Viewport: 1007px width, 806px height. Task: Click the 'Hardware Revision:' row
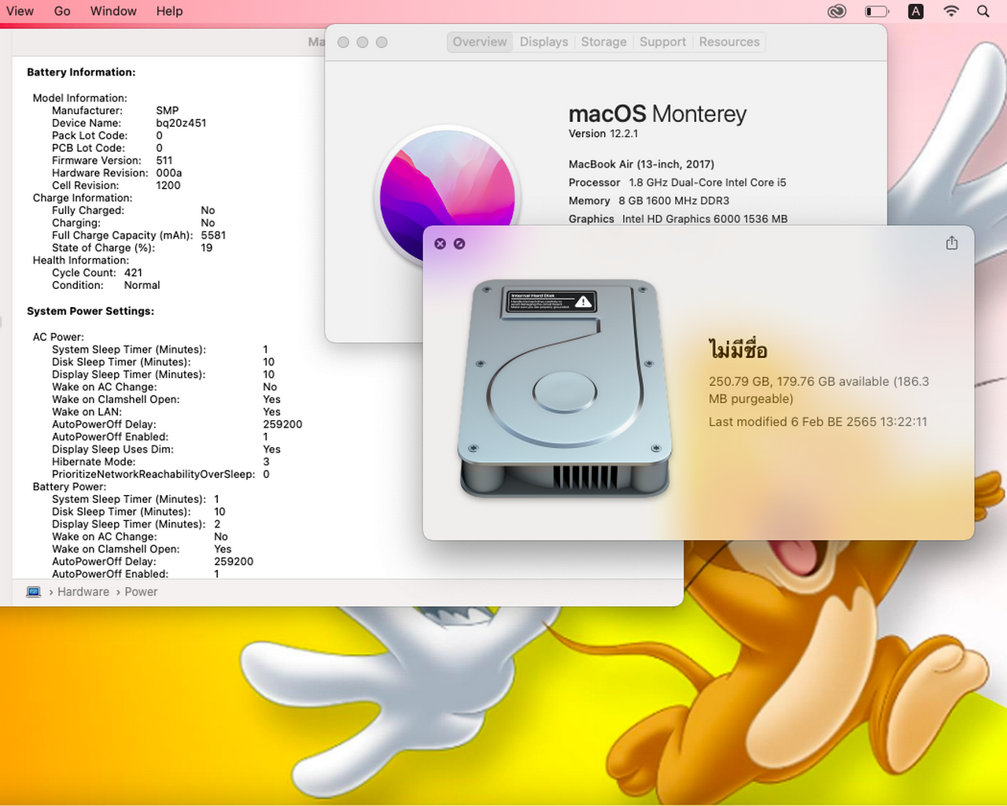(x=117, y=173)
